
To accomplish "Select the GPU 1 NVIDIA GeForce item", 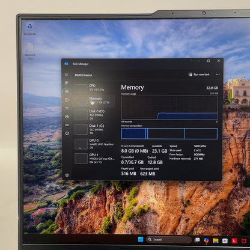I will click(x=94, y=159).
